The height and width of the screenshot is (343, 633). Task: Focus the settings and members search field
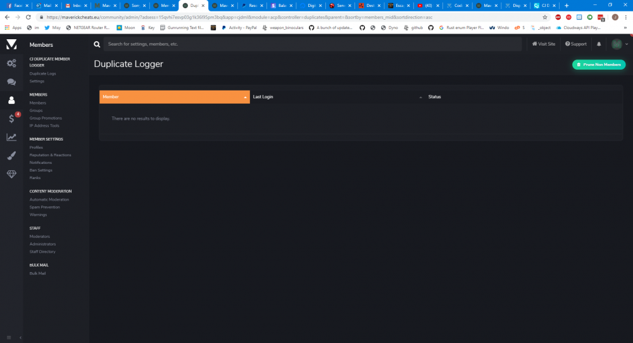click(310, 44)
